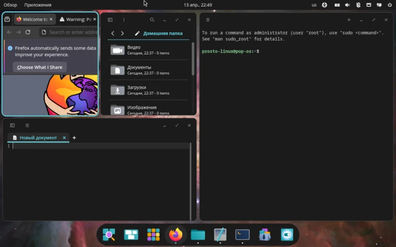Image resolution: width=396 pixels, height=247 pixels.
Task: Close the Warning tab in Firefox
Action: [94, 19]
